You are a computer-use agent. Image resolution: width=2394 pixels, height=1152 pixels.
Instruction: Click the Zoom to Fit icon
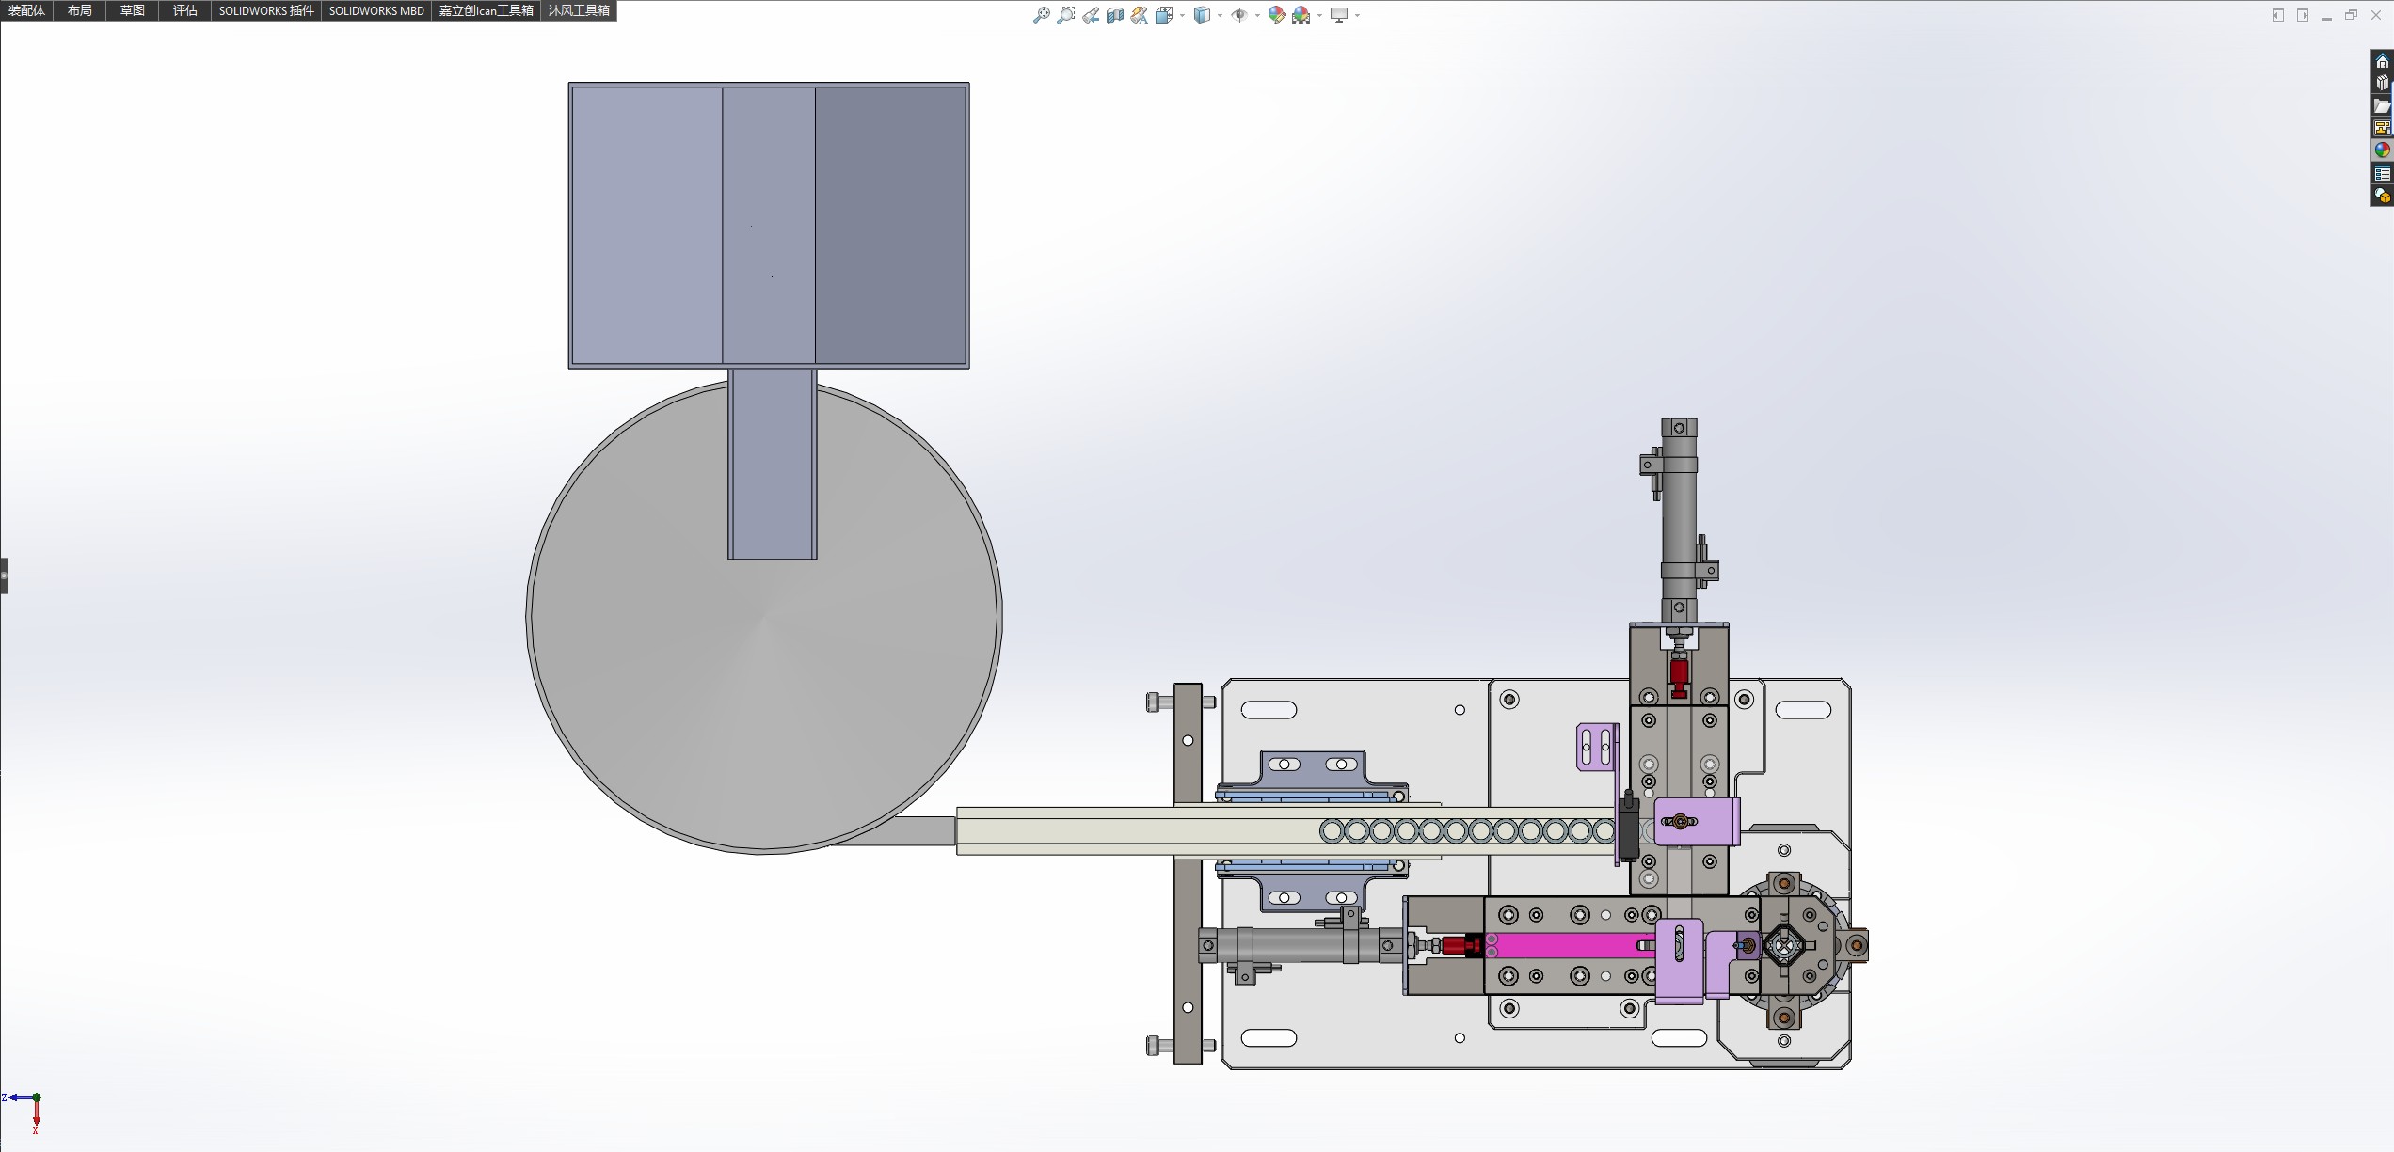(x=1042, y=15)
